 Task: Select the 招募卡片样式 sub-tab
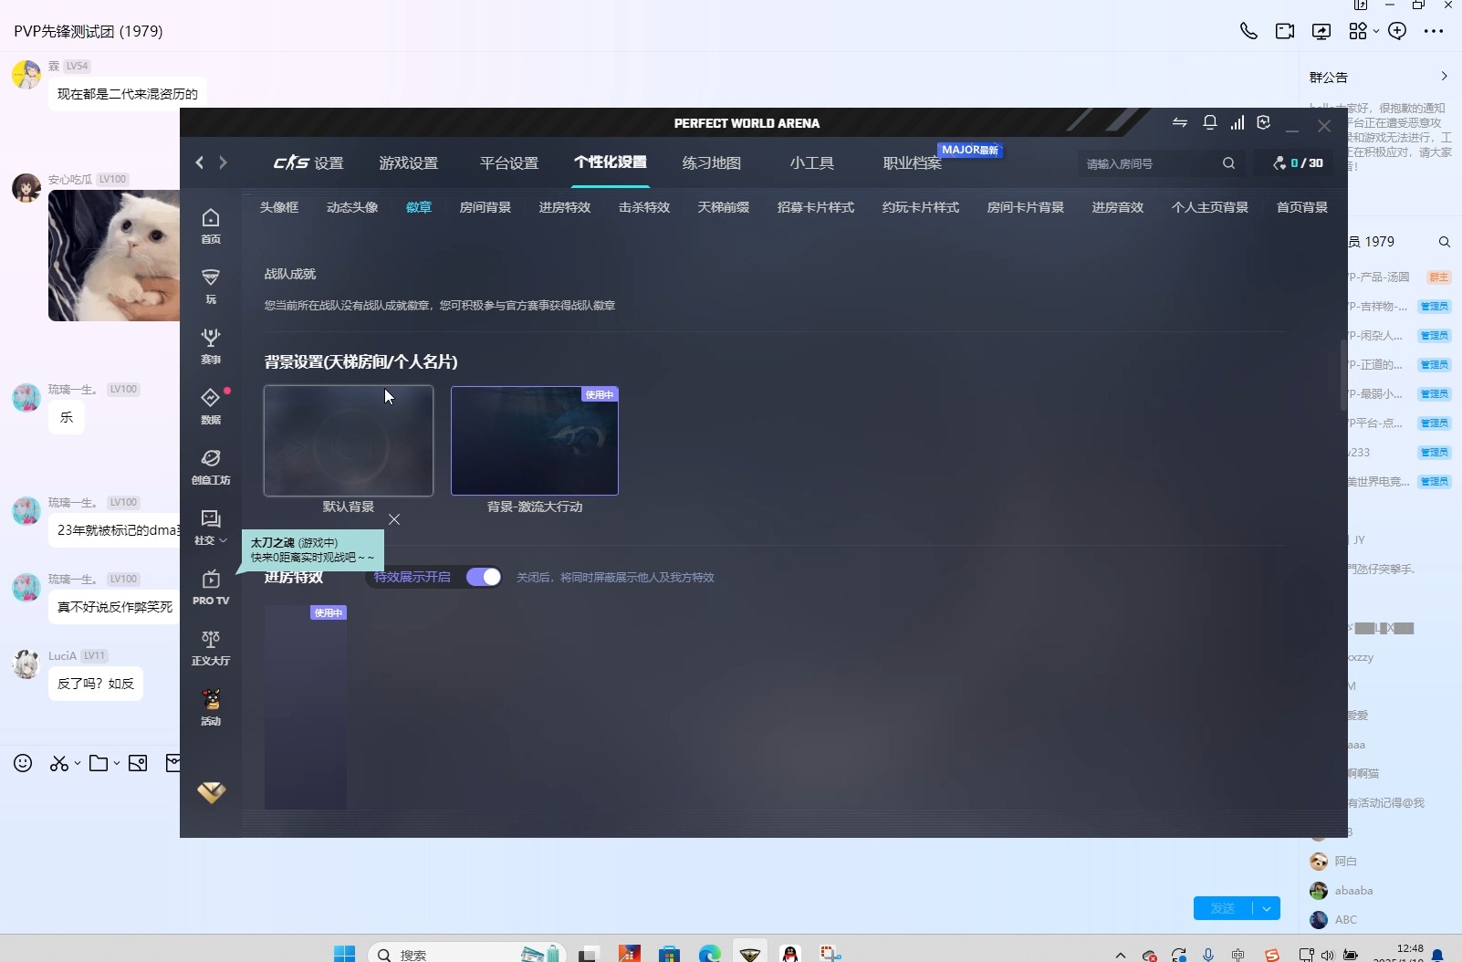coord(816,208)
